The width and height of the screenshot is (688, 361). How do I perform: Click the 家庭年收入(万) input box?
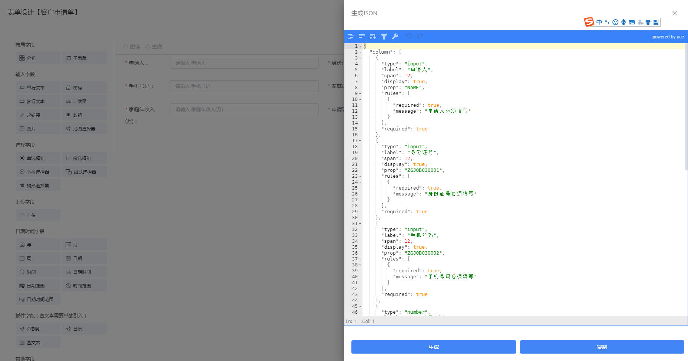coord(244,109)
